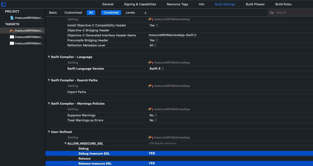Open the Build Rules tab
This screenshot has width=313, height=166.
coord(283,4)
